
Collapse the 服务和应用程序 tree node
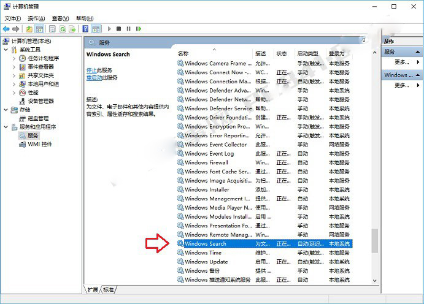tap(6, 127)
